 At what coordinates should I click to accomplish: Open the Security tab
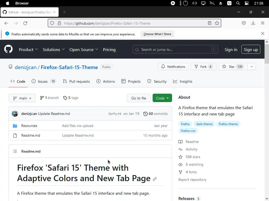pyautogui.click(x=157, y=82)
